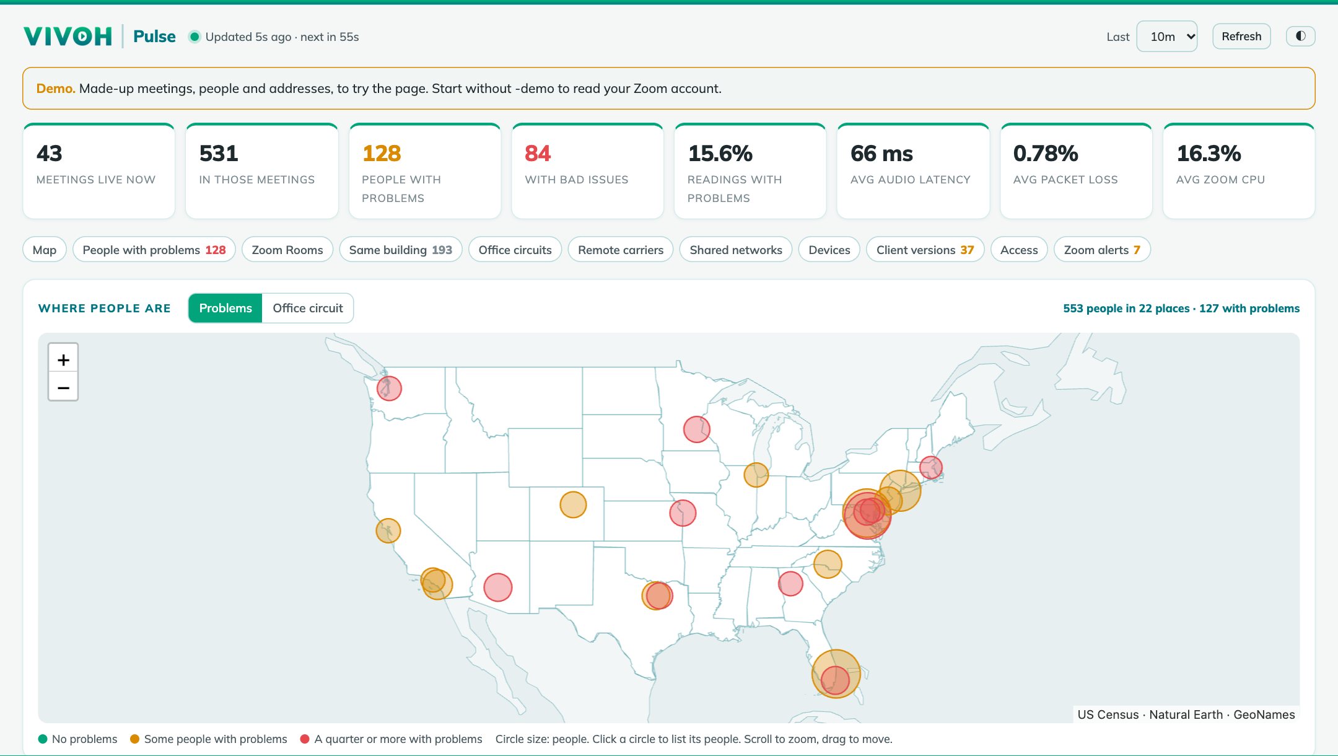This screenshot has height=756, width=1338.
Task: Toggle the dark/light theme icon
Action: (x=1300, y=36)
